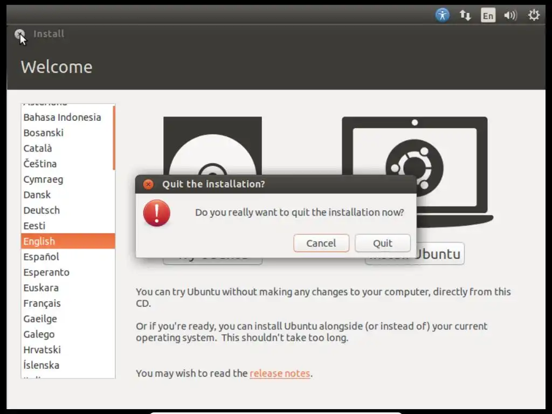Select Íslenska language
The width and height of the screenshot is (552, 414).
pyautogui.click(x=68, y=365)
